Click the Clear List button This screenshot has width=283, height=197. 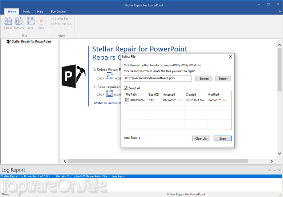coord(201,138)
